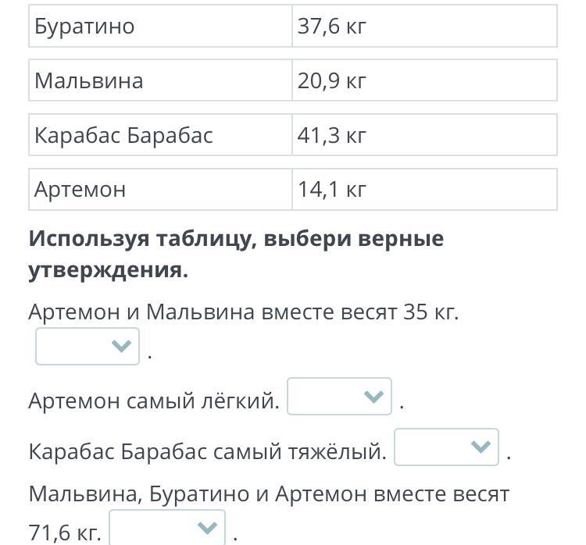Click the '20,9 кг' weight cell

coord(424,80)
